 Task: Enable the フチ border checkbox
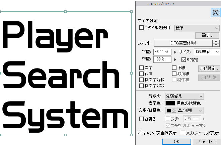coord(168,119)
